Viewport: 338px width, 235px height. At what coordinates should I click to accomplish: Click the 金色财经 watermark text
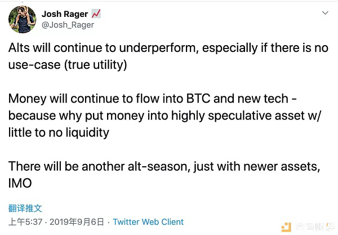[315, 227]
